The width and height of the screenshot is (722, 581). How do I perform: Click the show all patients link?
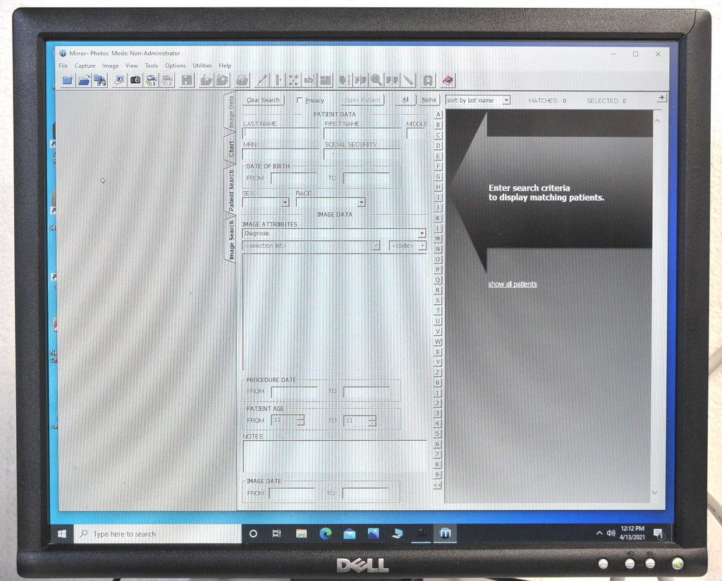click(513, 285)
